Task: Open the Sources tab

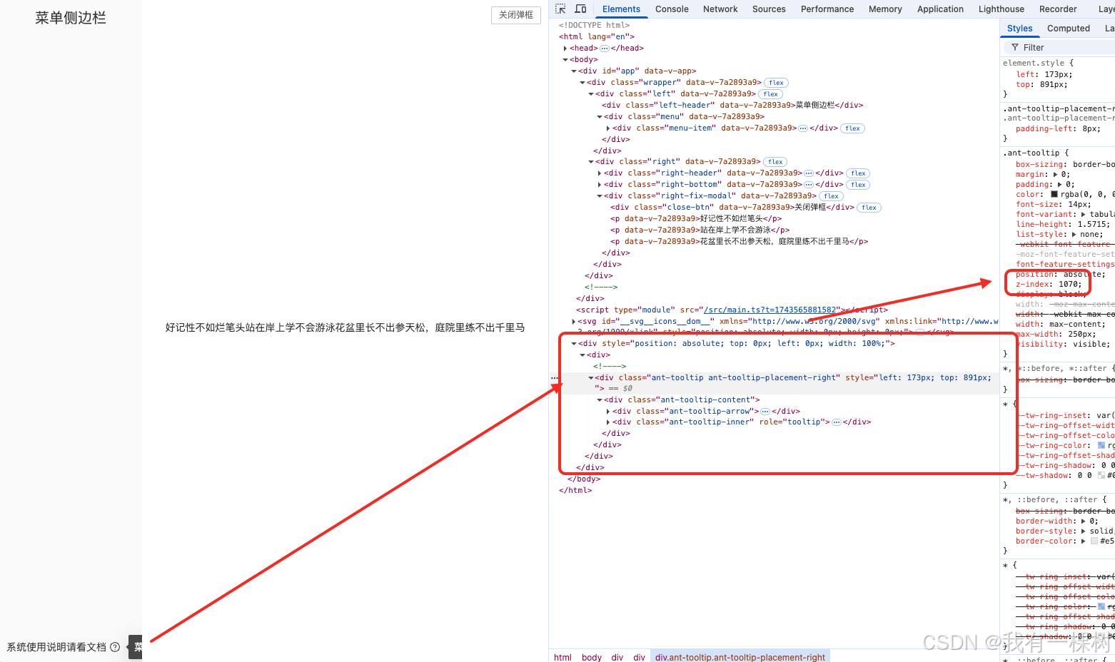Action: 769,9
